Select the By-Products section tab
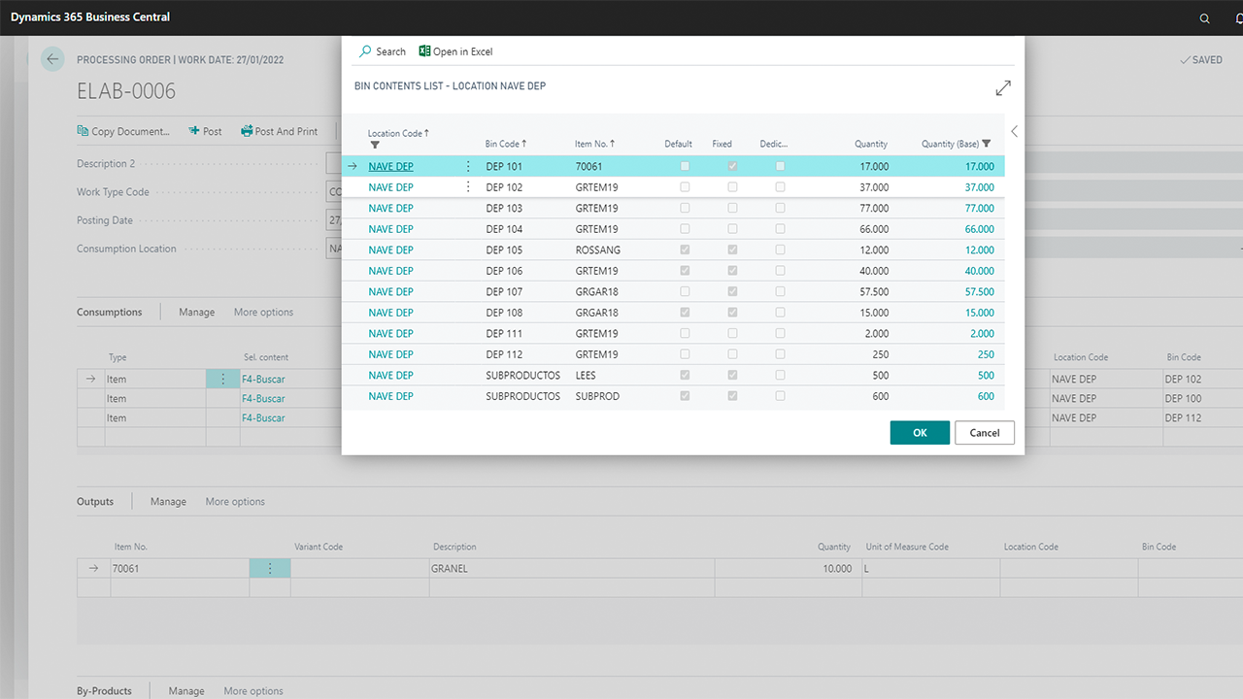1243x699 pixels. click(x=104, y=690)
